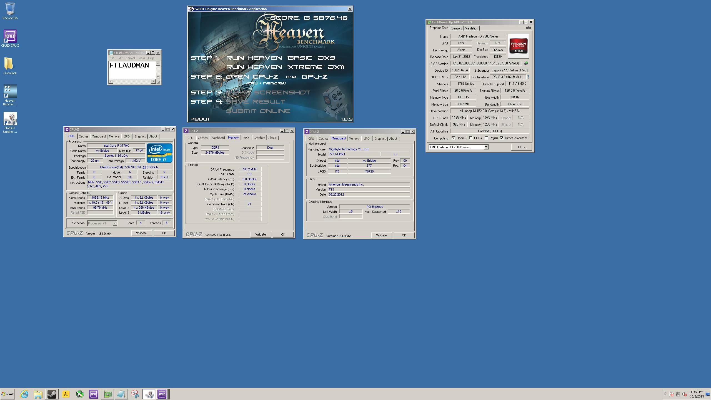The height and width of the screenshot is (400, 711).
Task: Click Notepad horizontal scrollbar right arrow
Action: click(153, 81)
